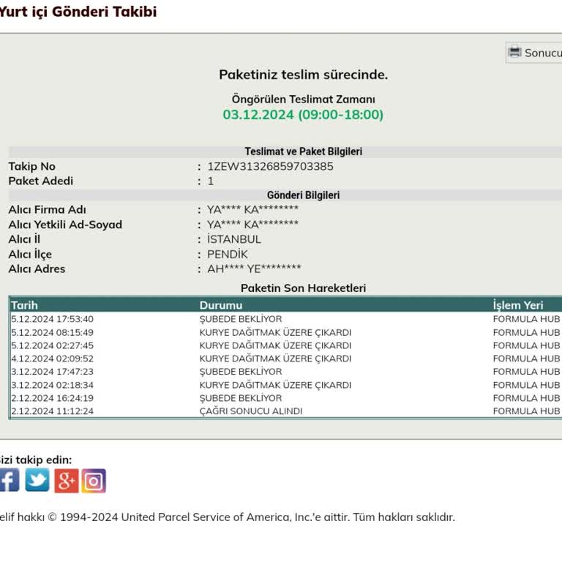Click the Paketin Son Hareketleri heading
Screen dimensions: 562x562
click(x=303, y=288)
